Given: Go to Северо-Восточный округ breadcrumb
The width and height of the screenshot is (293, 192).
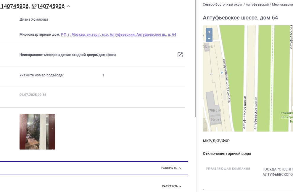Looking at the screenshot, I should pyautogui.click(x=223, y=4).
